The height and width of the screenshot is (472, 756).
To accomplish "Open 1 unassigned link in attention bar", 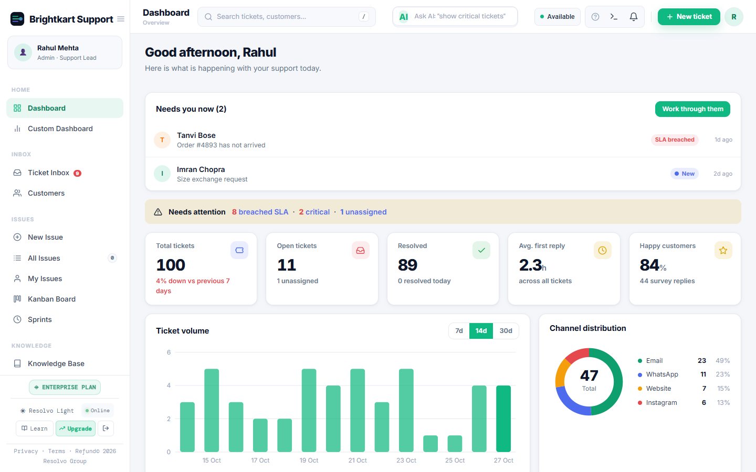I will pos(363,212).
